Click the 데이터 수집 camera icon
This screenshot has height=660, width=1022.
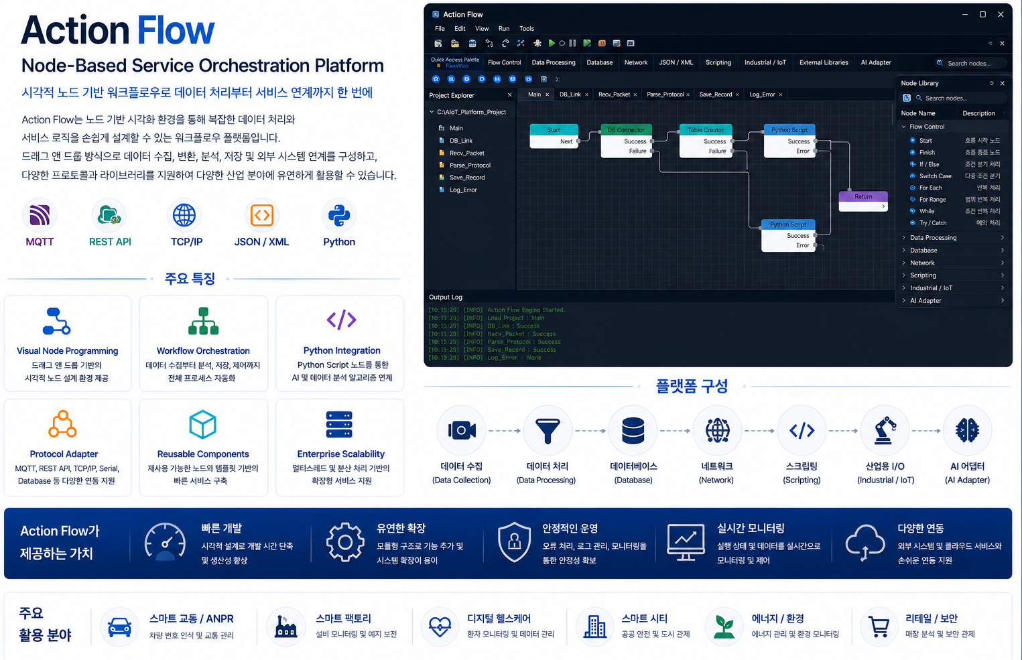tap(462, 430)
